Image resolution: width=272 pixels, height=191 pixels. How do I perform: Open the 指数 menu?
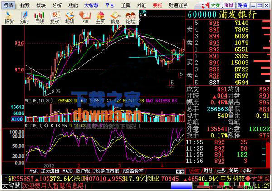25,5
